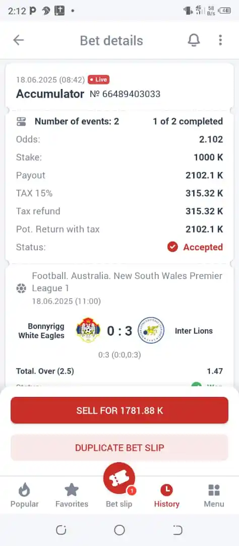Open notifications via bell icon
This screenshot has height=546, width=239.
[x=194, y=40]
